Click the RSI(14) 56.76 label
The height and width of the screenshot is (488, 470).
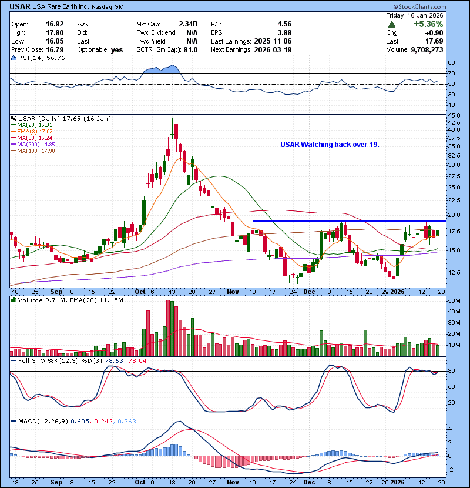point(41,58)
